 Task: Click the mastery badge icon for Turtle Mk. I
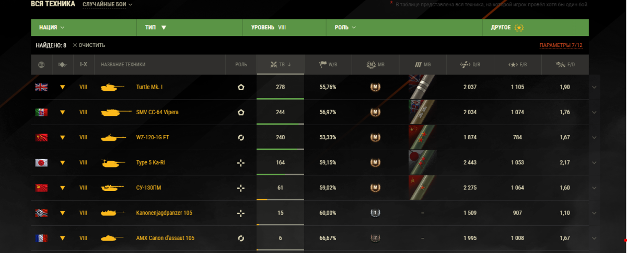[x=375, y=87]
